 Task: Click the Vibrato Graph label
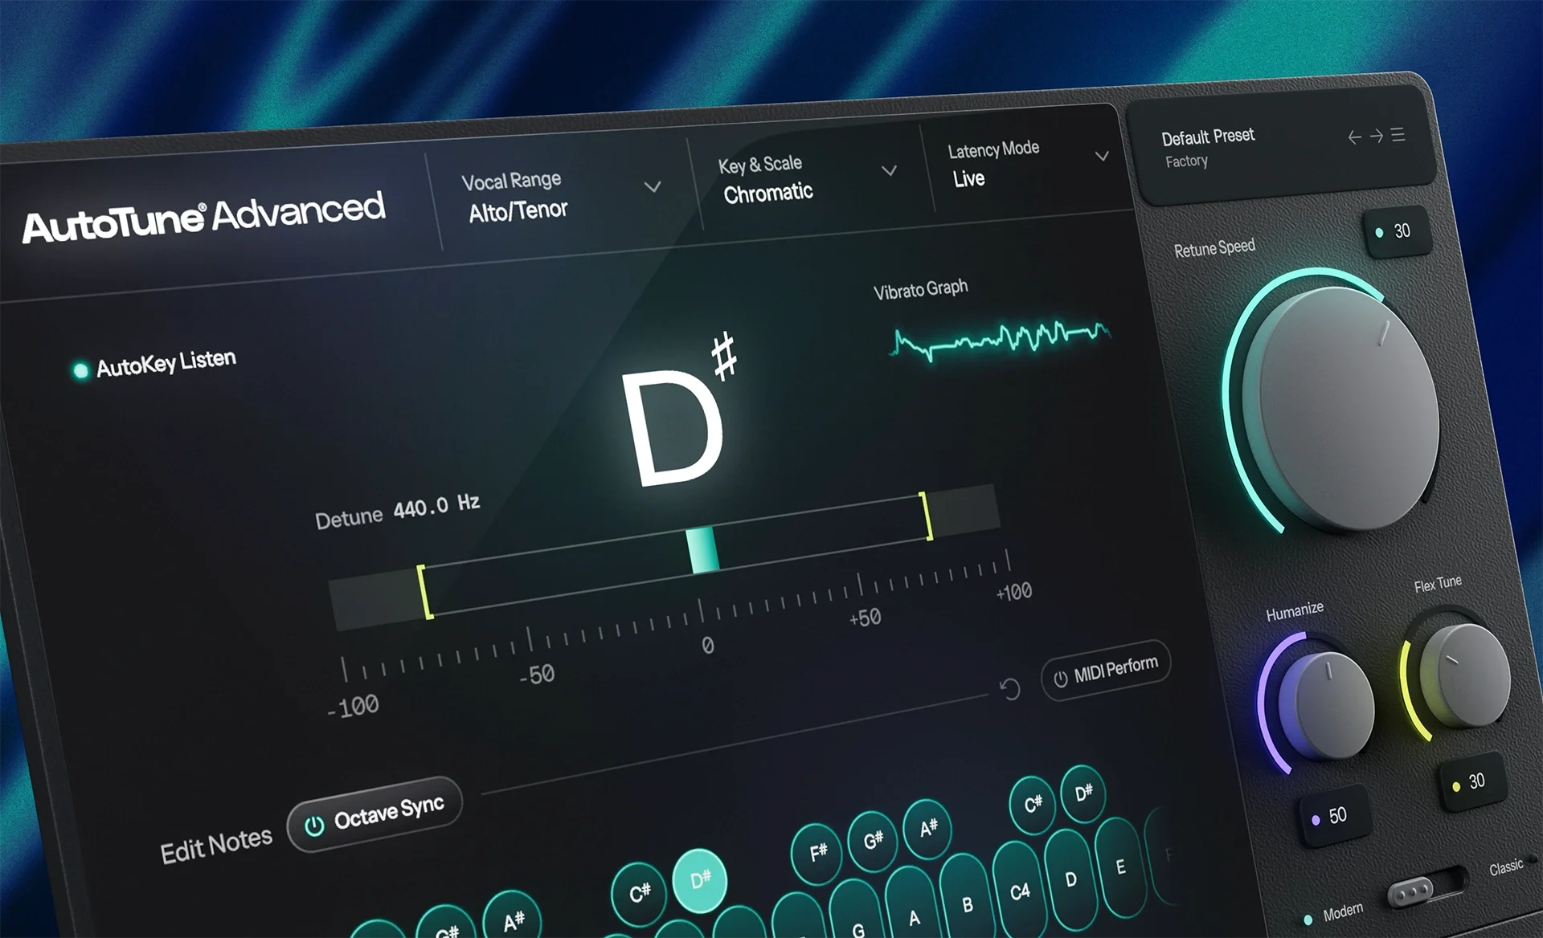tap(920, 289)
